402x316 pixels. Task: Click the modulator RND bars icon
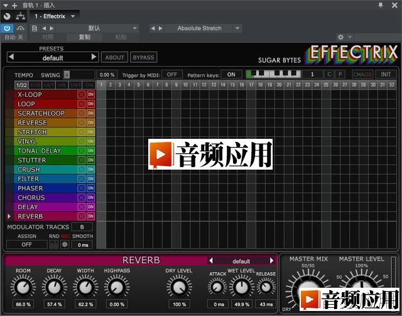(53, 244)
